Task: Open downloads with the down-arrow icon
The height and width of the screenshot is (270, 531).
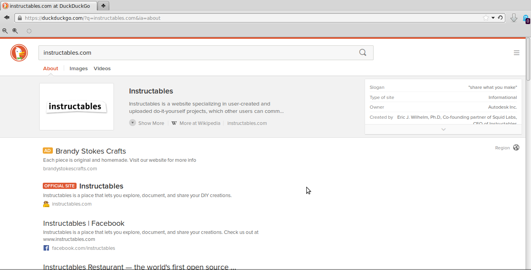Action: click(514, 18)
